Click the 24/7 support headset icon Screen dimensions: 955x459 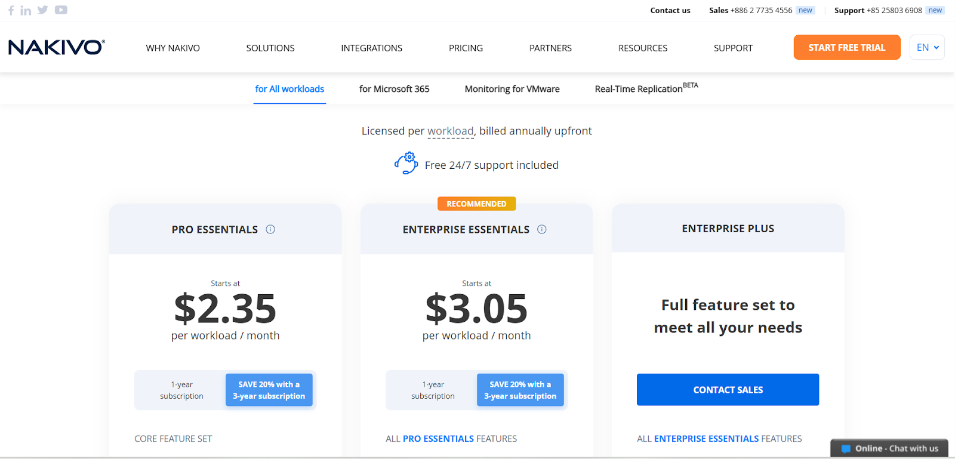tap(406, 163)
